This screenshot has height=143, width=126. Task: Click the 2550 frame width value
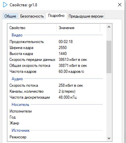tap(63, 48)
